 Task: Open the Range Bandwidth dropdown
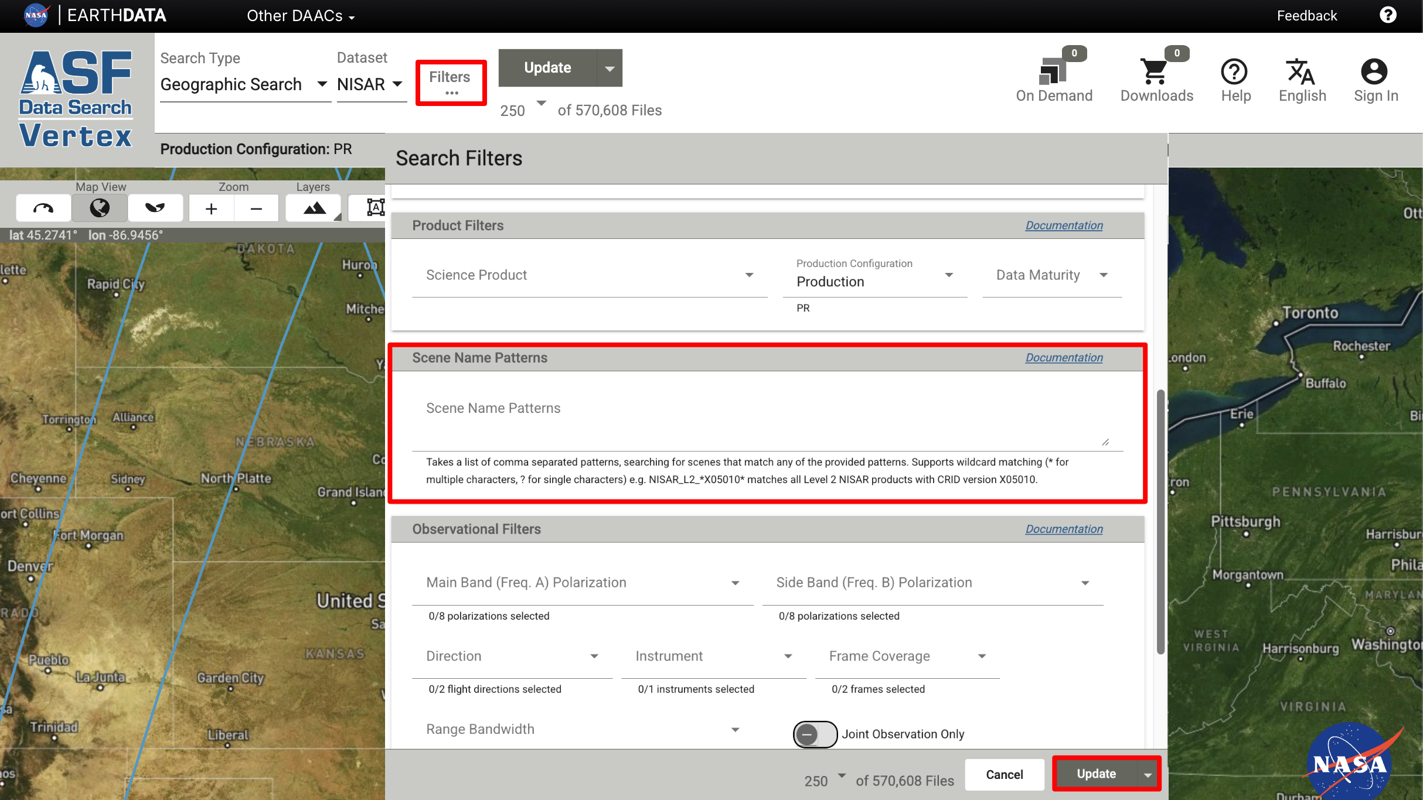(x=583, y=730)
